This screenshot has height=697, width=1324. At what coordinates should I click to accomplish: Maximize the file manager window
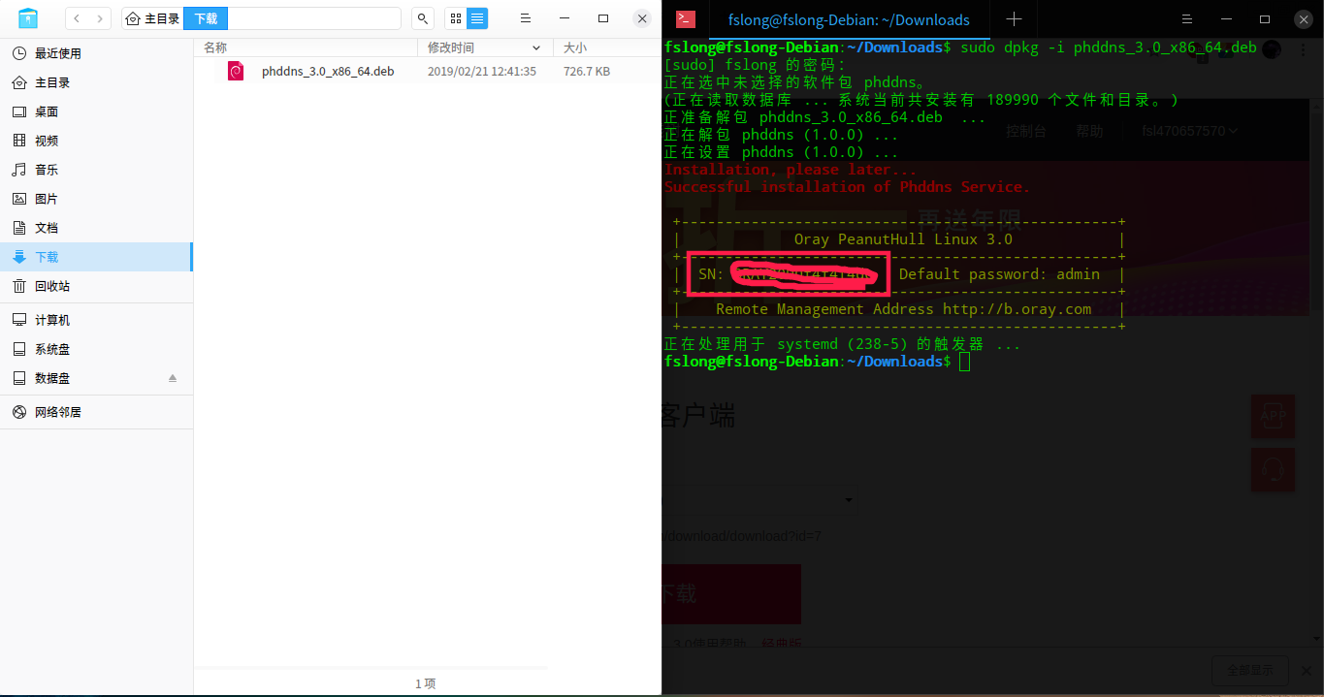coord(603,18)
